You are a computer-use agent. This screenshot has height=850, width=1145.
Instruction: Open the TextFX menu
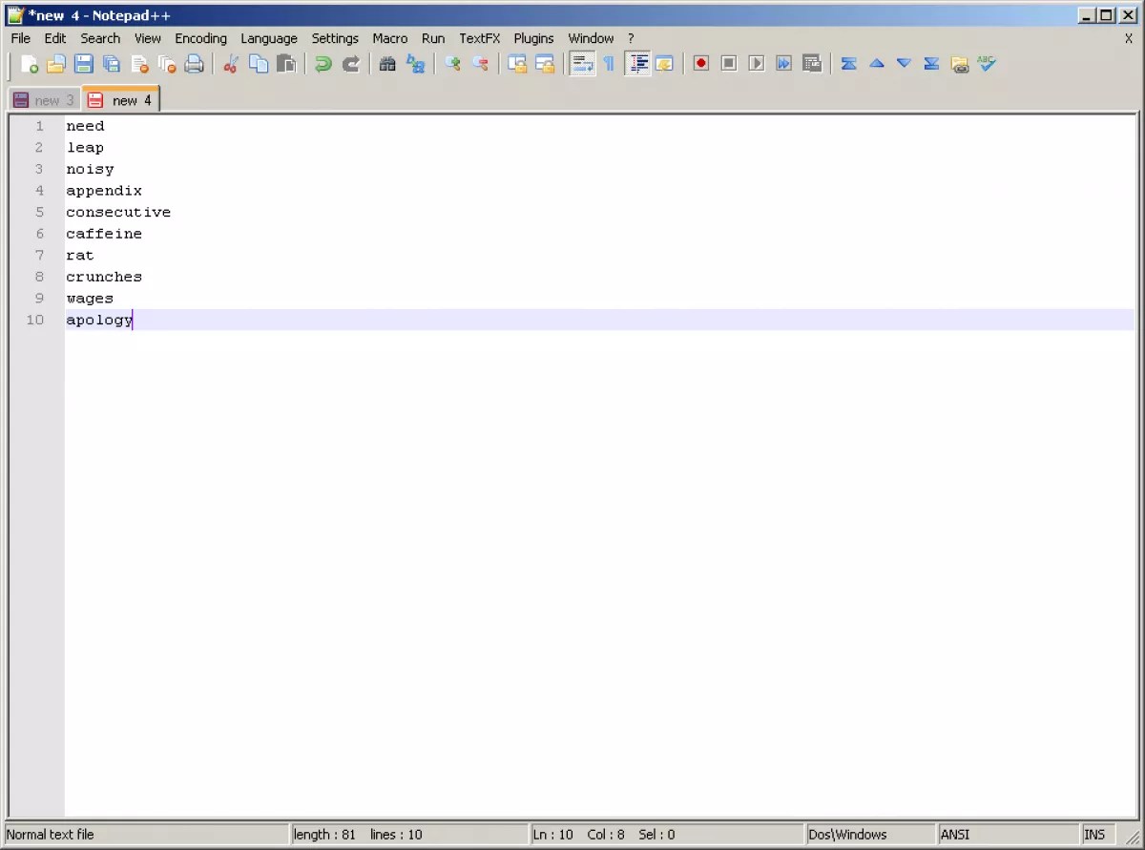click(479, 38)
